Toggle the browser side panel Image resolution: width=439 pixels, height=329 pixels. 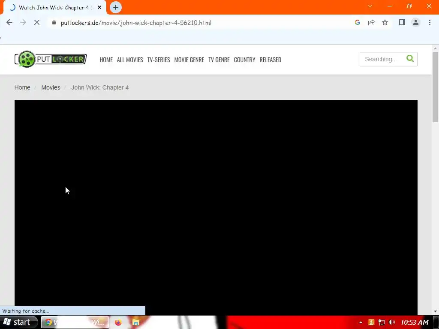point(402,22)
